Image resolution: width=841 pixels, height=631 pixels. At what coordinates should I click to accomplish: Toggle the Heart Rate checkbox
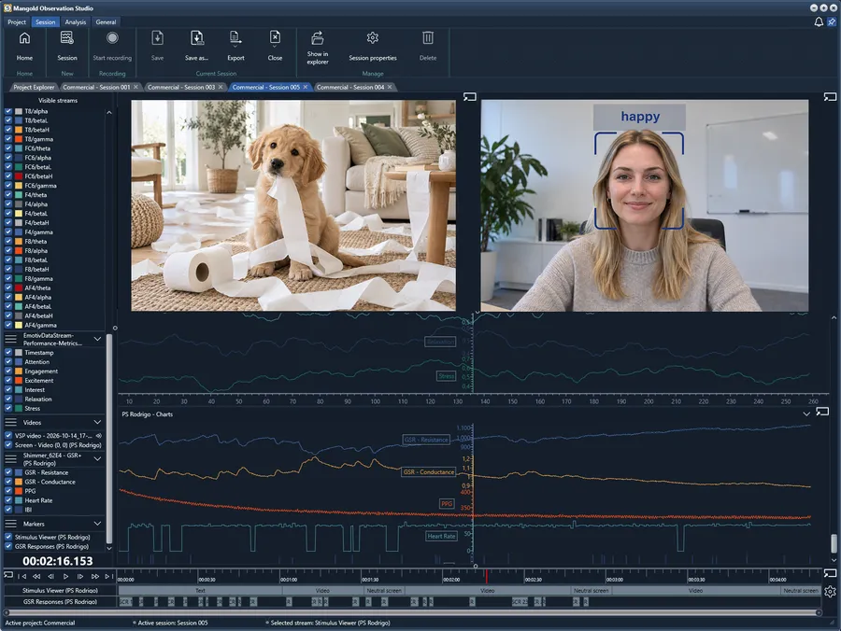[8, 500]
